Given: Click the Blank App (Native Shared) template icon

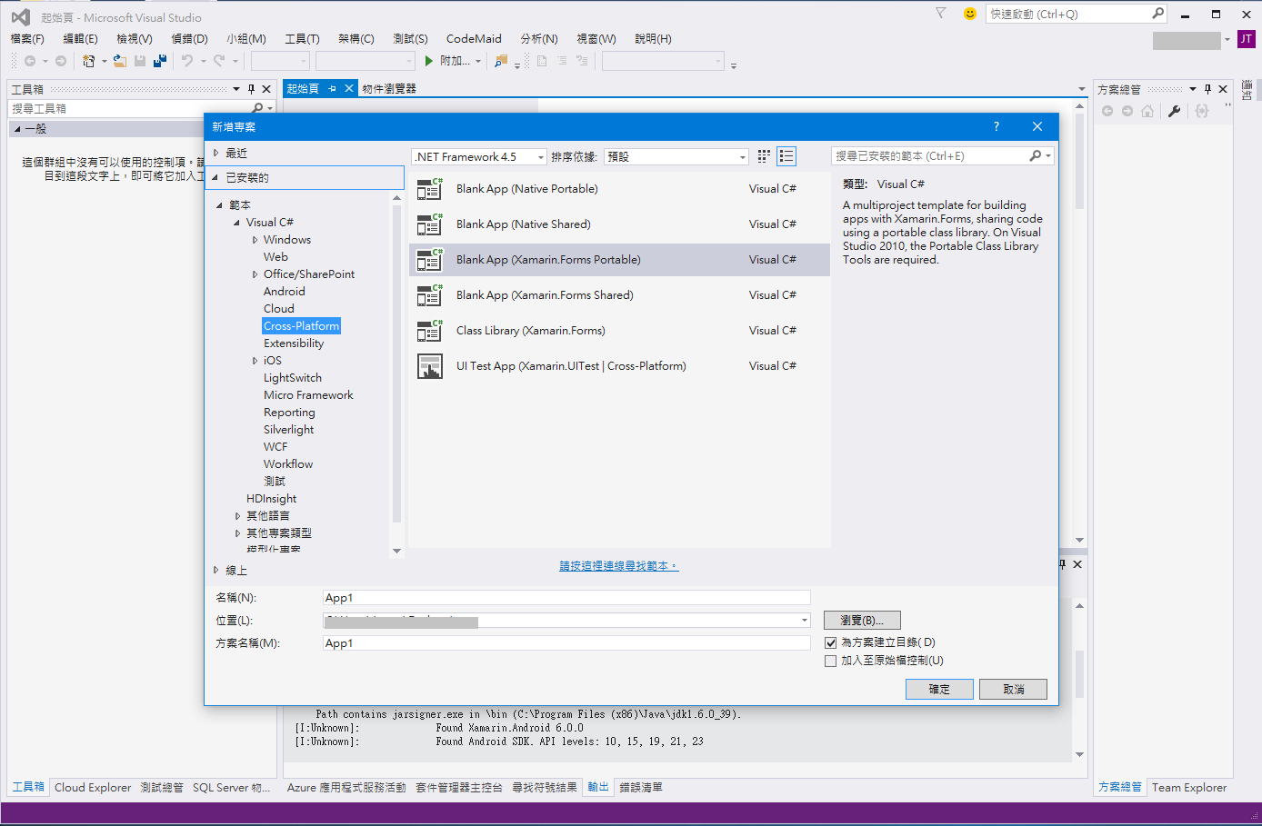Looking at the screenshot, I should point(429,224).
